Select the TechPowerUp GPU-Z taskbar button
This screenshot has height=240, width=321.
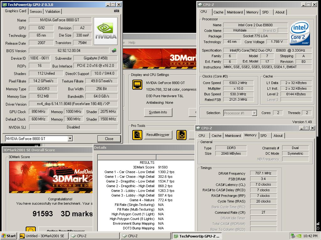click(x=197, y=236)
